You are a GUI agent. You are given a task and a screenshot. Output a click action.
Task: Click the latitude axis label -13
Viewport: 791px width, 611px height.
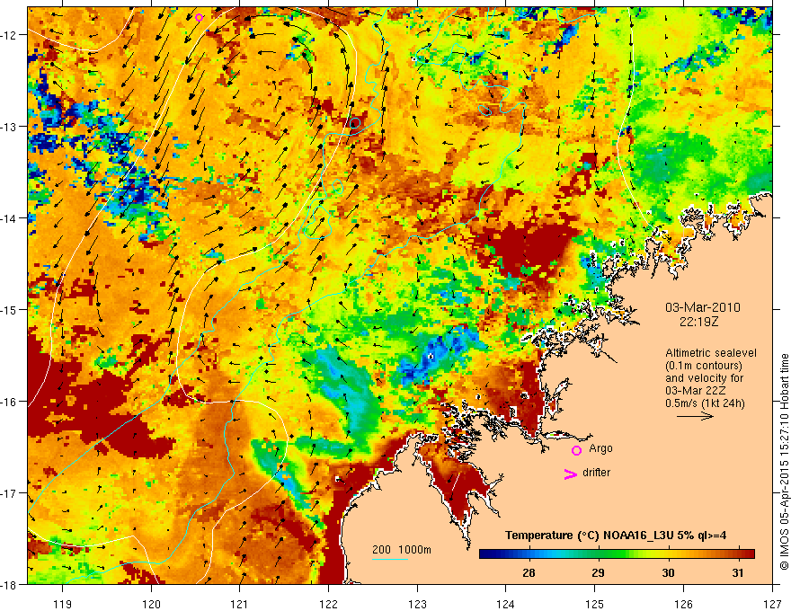tap(10, 127)
